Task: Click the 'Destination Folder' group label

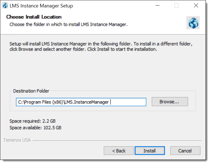Action: pyautogui.click(x=31, y=91)
